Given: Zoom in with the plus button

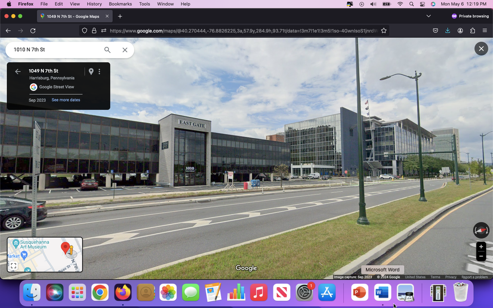Looking at the screenshot, I should (x=481, y=247).
